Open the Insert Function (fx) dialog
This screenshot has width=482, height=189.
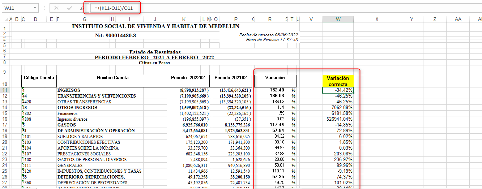click(82, 8)
